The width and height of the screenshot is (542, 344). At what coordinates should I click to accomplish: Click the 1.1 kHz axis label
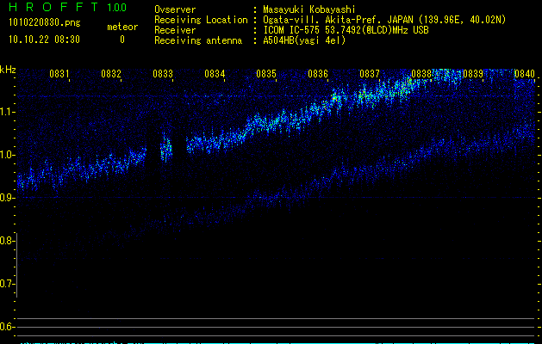pyautogui.click(x=7, y=112)
